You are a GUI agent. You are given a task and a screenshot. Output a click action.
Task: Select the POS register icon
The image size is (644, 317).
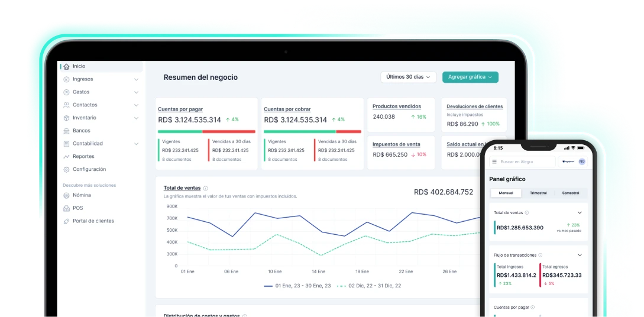tap(66, 208)
